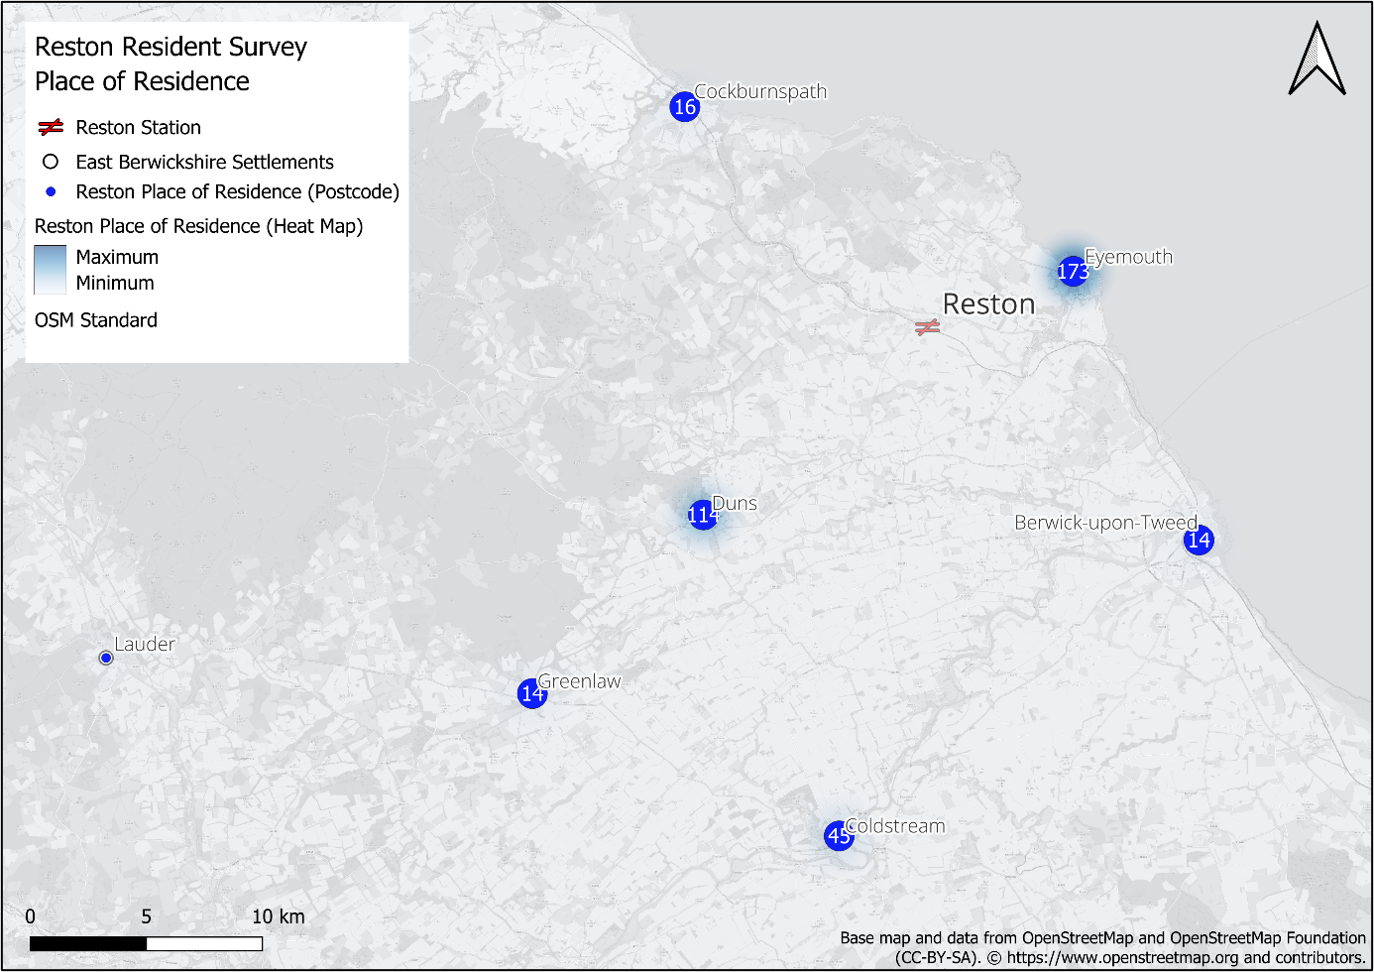Click the blue postcode dot in the legend
Image resolution: width=1374 pixels, height=972 pixels.
point(51,191)
